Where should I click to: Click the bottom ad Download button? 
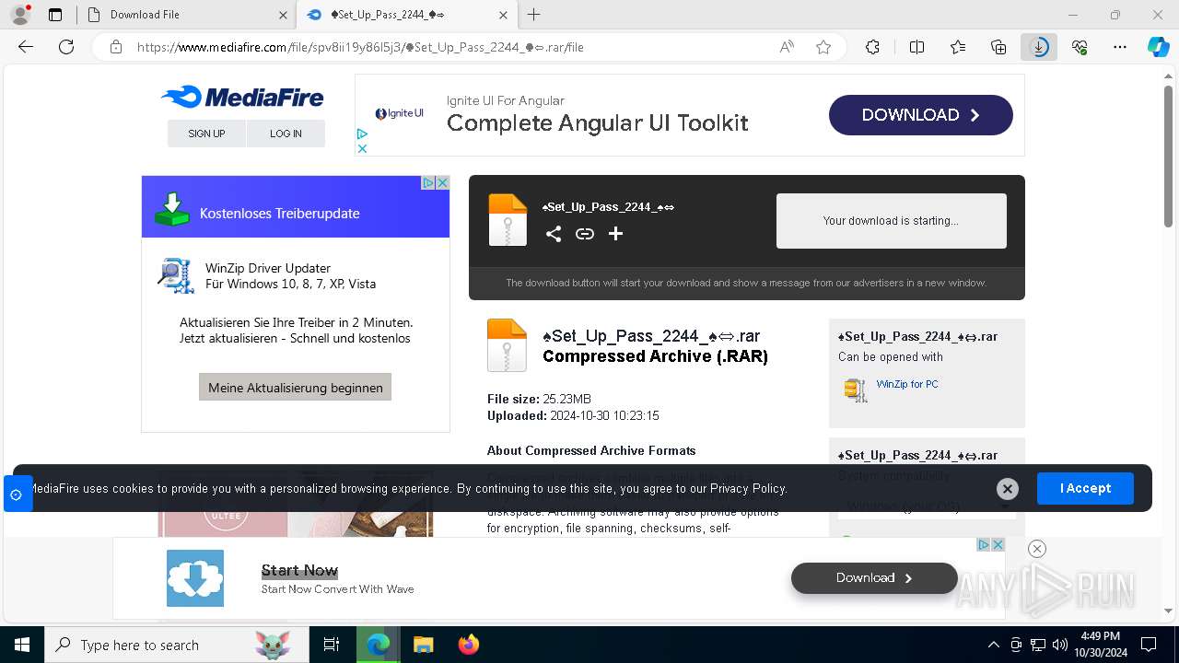874,577
